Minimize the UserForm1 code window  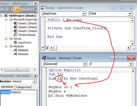(x=113, y=8)
